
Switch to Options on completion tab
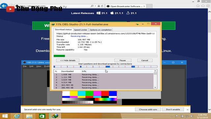click(101, 30)
